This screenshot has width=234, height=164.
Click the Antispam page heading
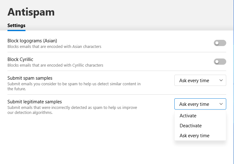click(x=31, y=12)
